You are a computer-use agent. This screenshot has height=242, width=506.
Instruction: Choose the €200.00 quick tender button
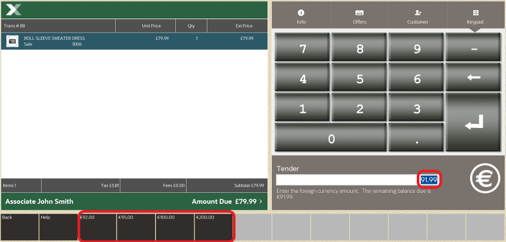click(x=213, y=228)
